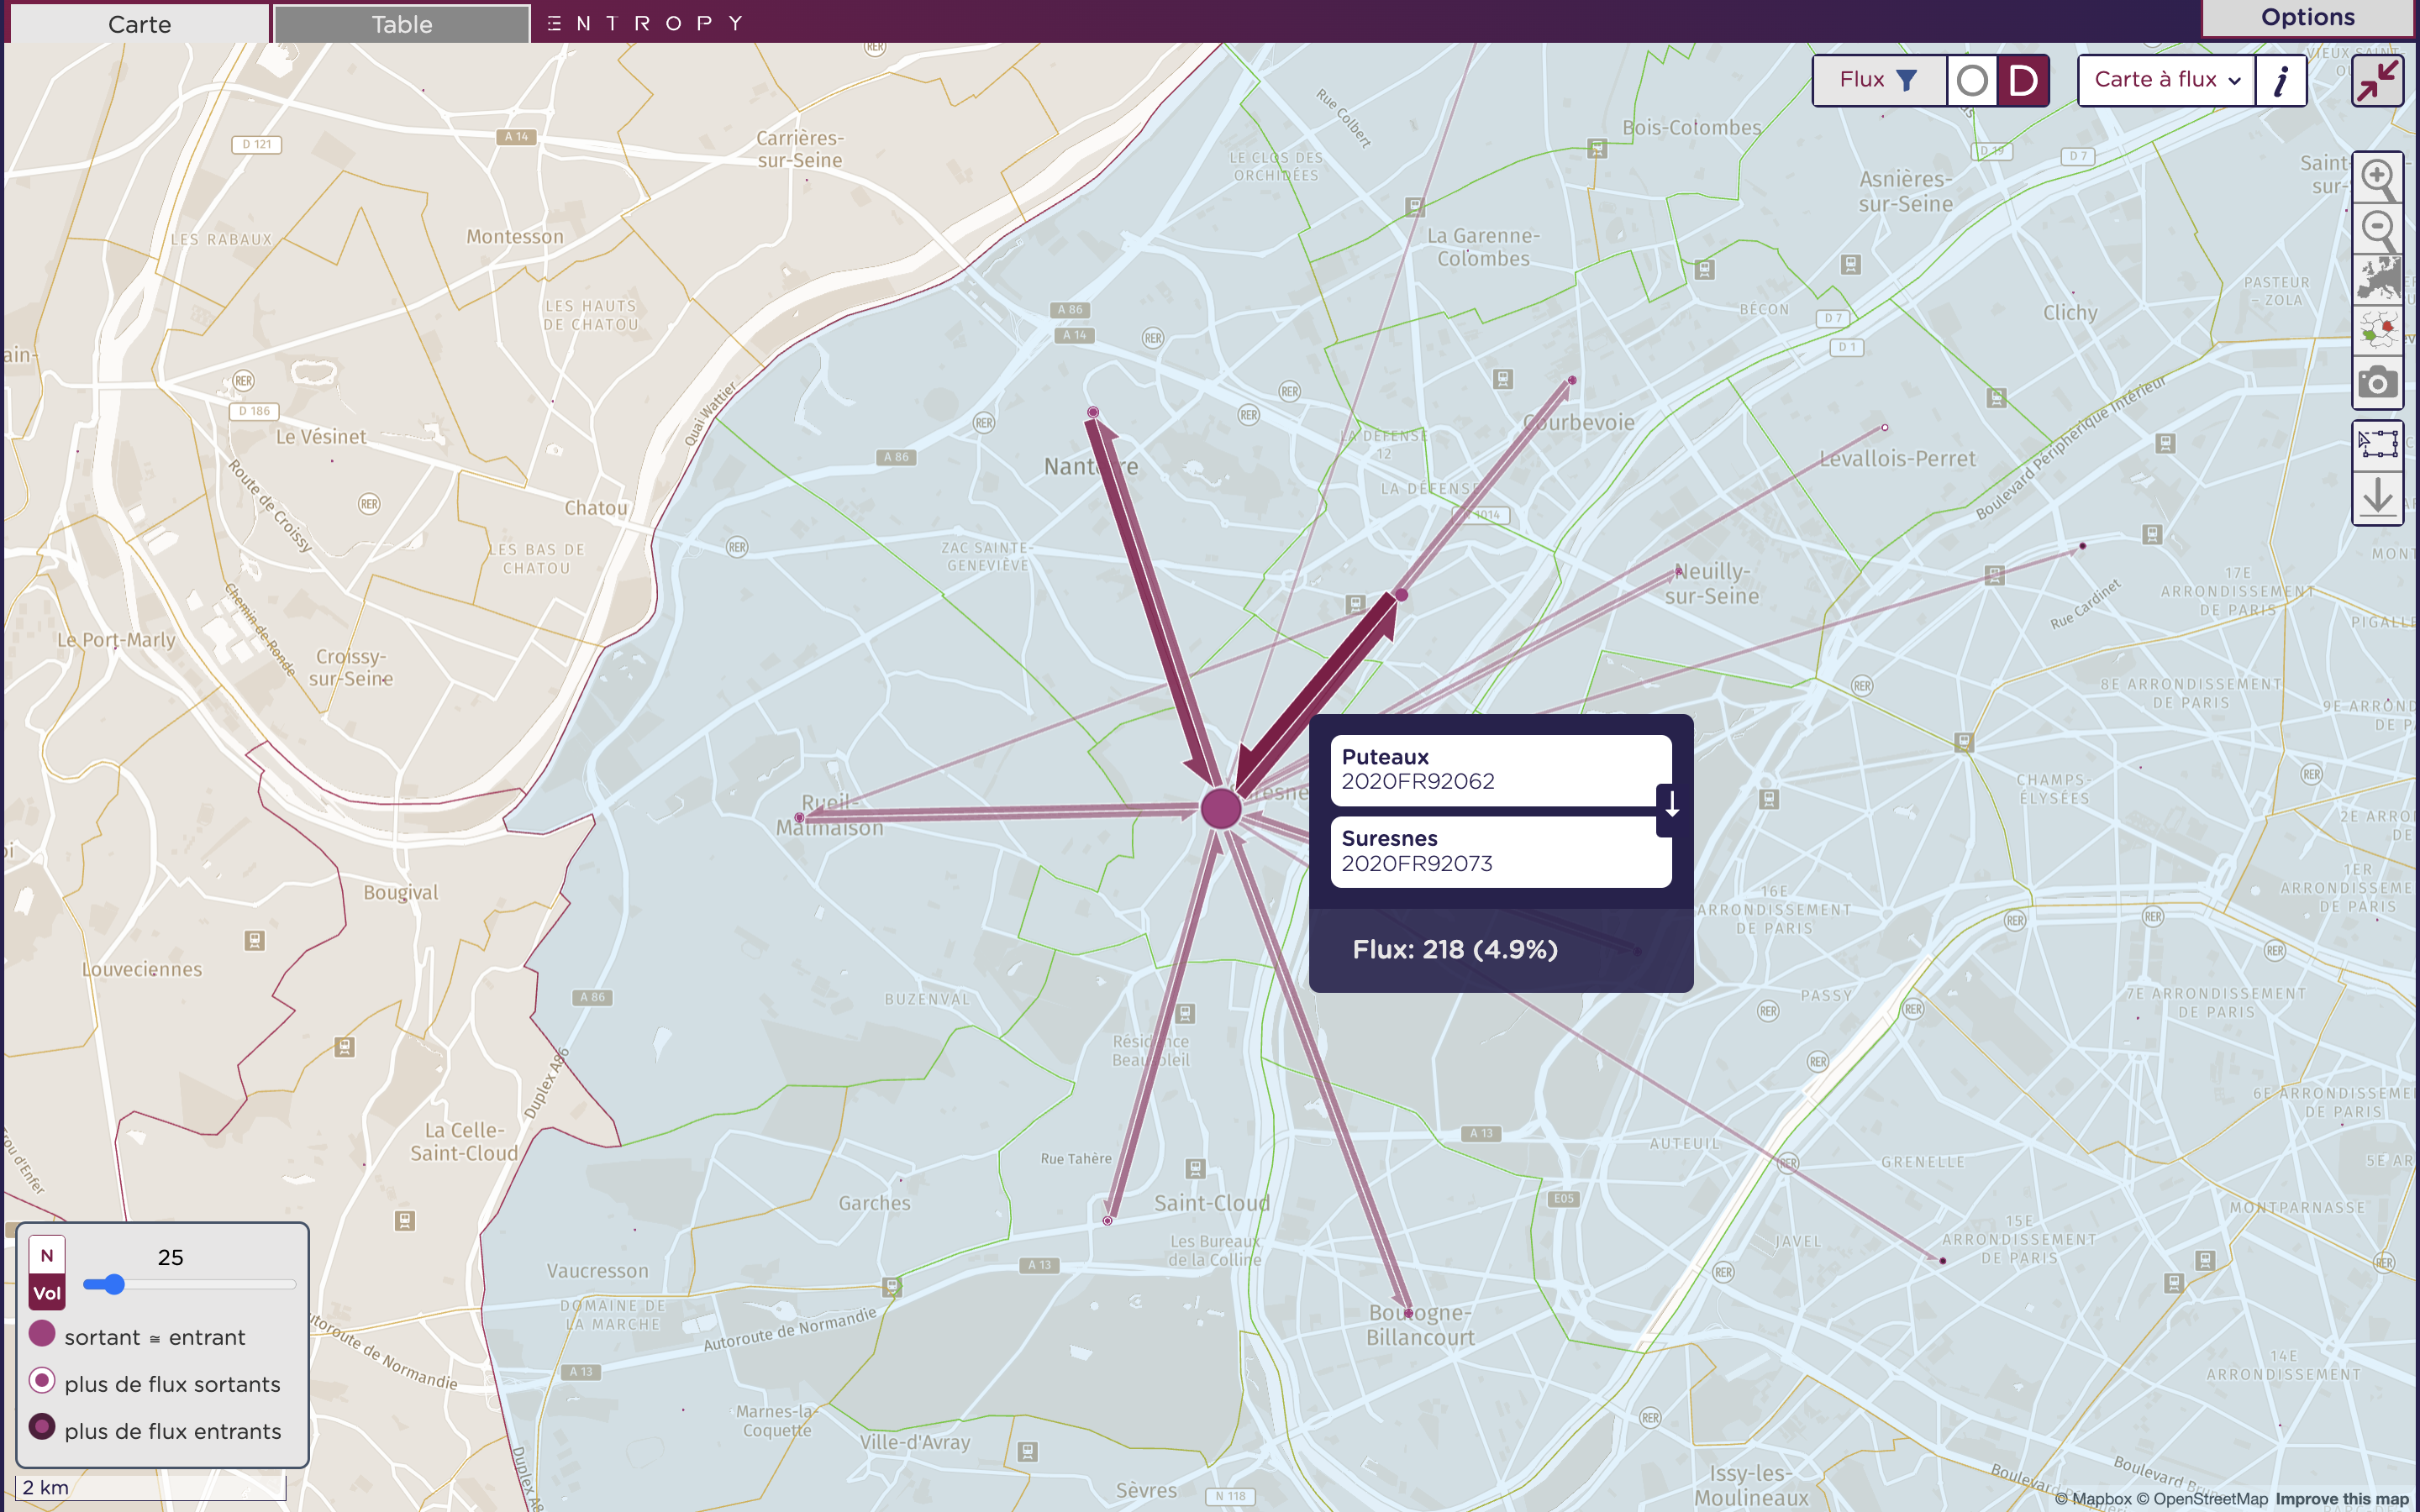Viewport: 2420px width, 1512px height.
Task: Click the 'sortant ≃ entrant' legend entry
Action: tap(138, 1337)
